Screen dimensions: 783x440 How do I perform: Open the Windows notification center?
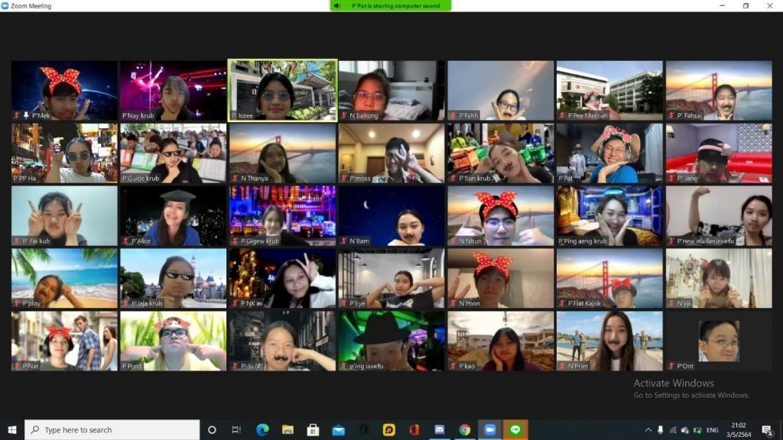(767, 430)
